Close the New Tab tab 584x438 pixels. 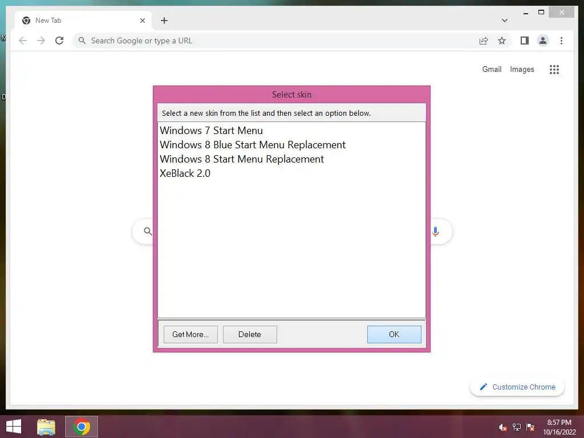[x=142, y=21]
